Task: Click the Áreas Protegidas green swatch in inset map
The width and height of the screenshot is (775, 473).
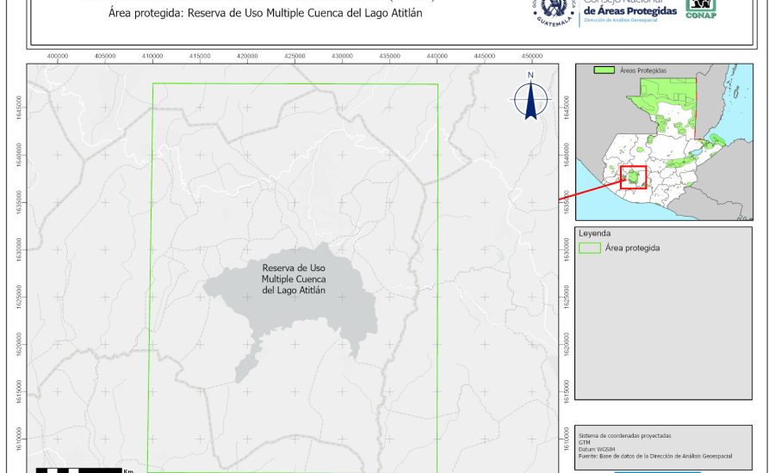Action: pyautogui.click(x=605, y=70)
